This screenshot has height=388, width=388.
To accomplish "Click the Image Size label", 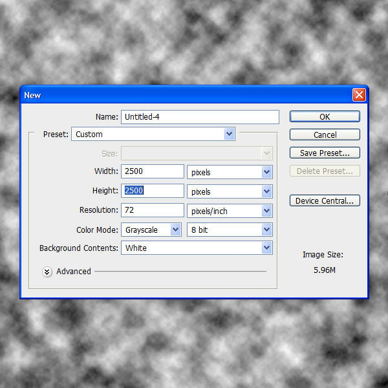I will point(323,254).
